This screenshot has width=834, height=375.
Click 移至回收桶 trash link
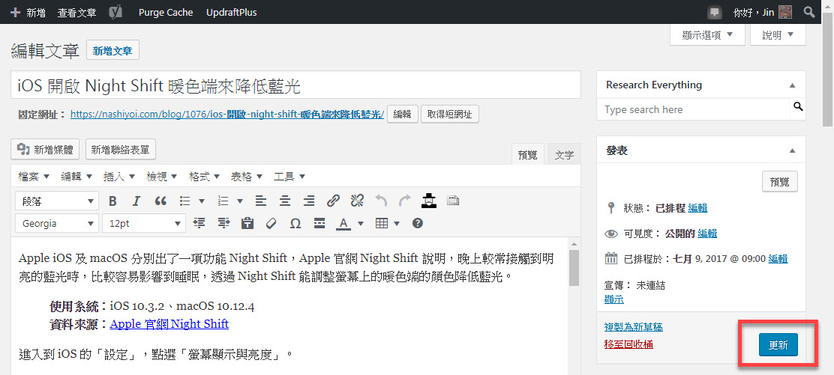628,344
